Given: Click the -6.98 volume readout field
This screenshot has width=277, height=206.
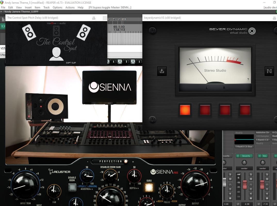Looking at the screenshot, I should click(x=247, y=204).
